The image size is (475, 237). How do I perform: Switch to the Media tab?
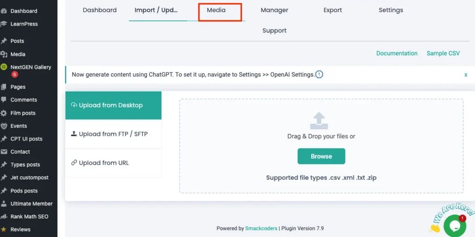pos(216,10)
